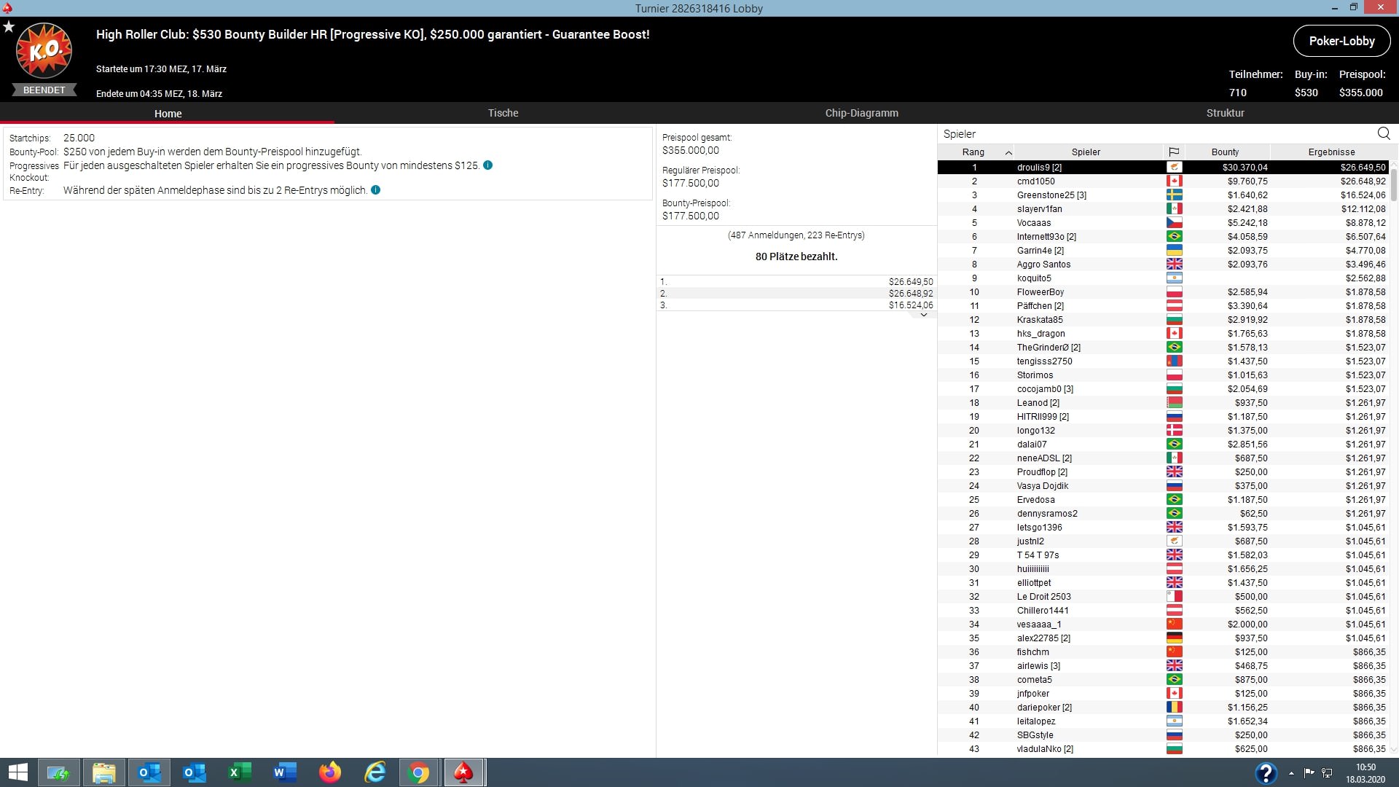Show hidden system tray icons
Image resolution: width=1399 pixels, height=787 pixels.
tap(1291, 773)
